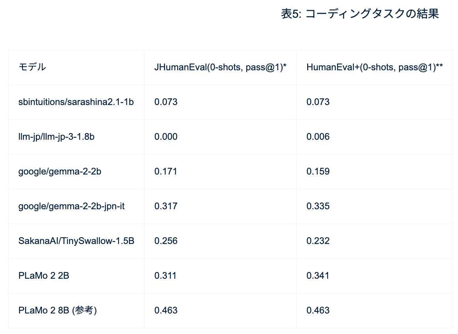
Task: Select the 0.256 TinySwallow score
Action: tap(166, 241)
